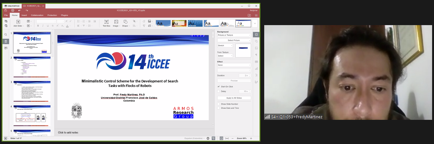Open the Effect None dropdown
434x144 pixels.
(x=234, y=65)
